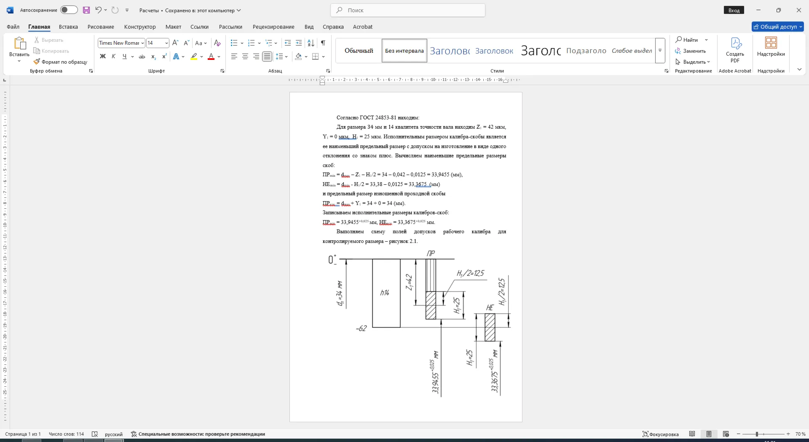This screenshot has height=442, width=809.
Task: Toggle the show paragraph marks icon
Action: [323, 43]
